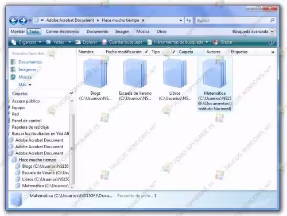Select the Documento filter
This screenshot has height=216, width=287.
coord(98,32)
